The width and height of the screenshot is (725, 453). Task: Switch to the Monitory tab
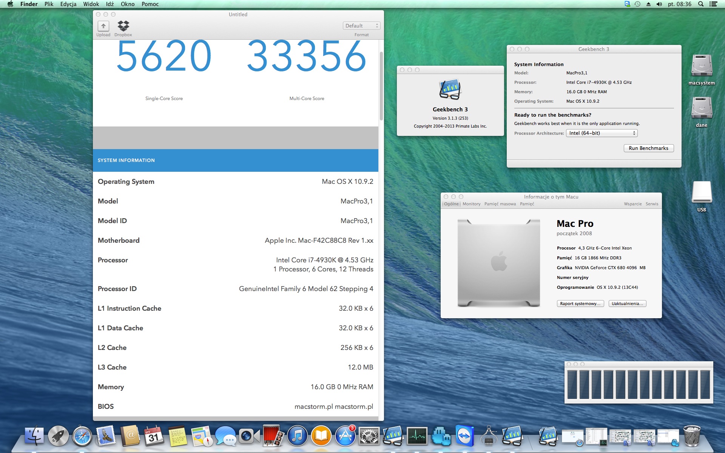[472, 204]
